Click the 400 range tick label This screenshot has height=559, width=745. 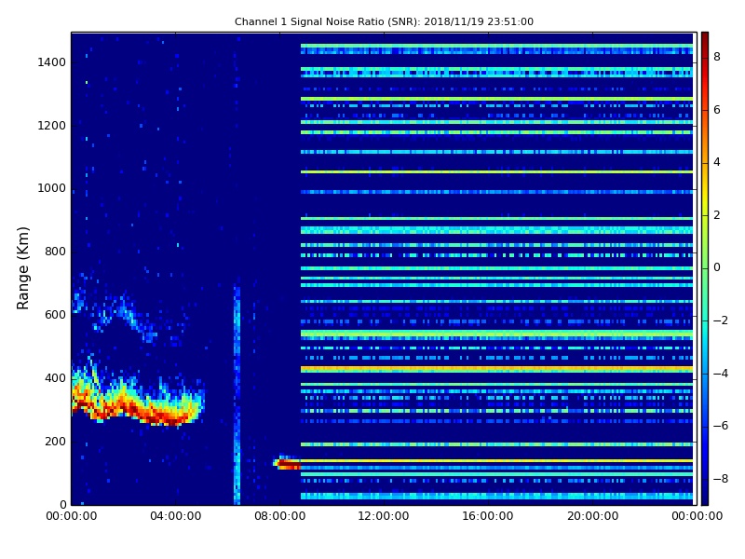tap(55, 378)
